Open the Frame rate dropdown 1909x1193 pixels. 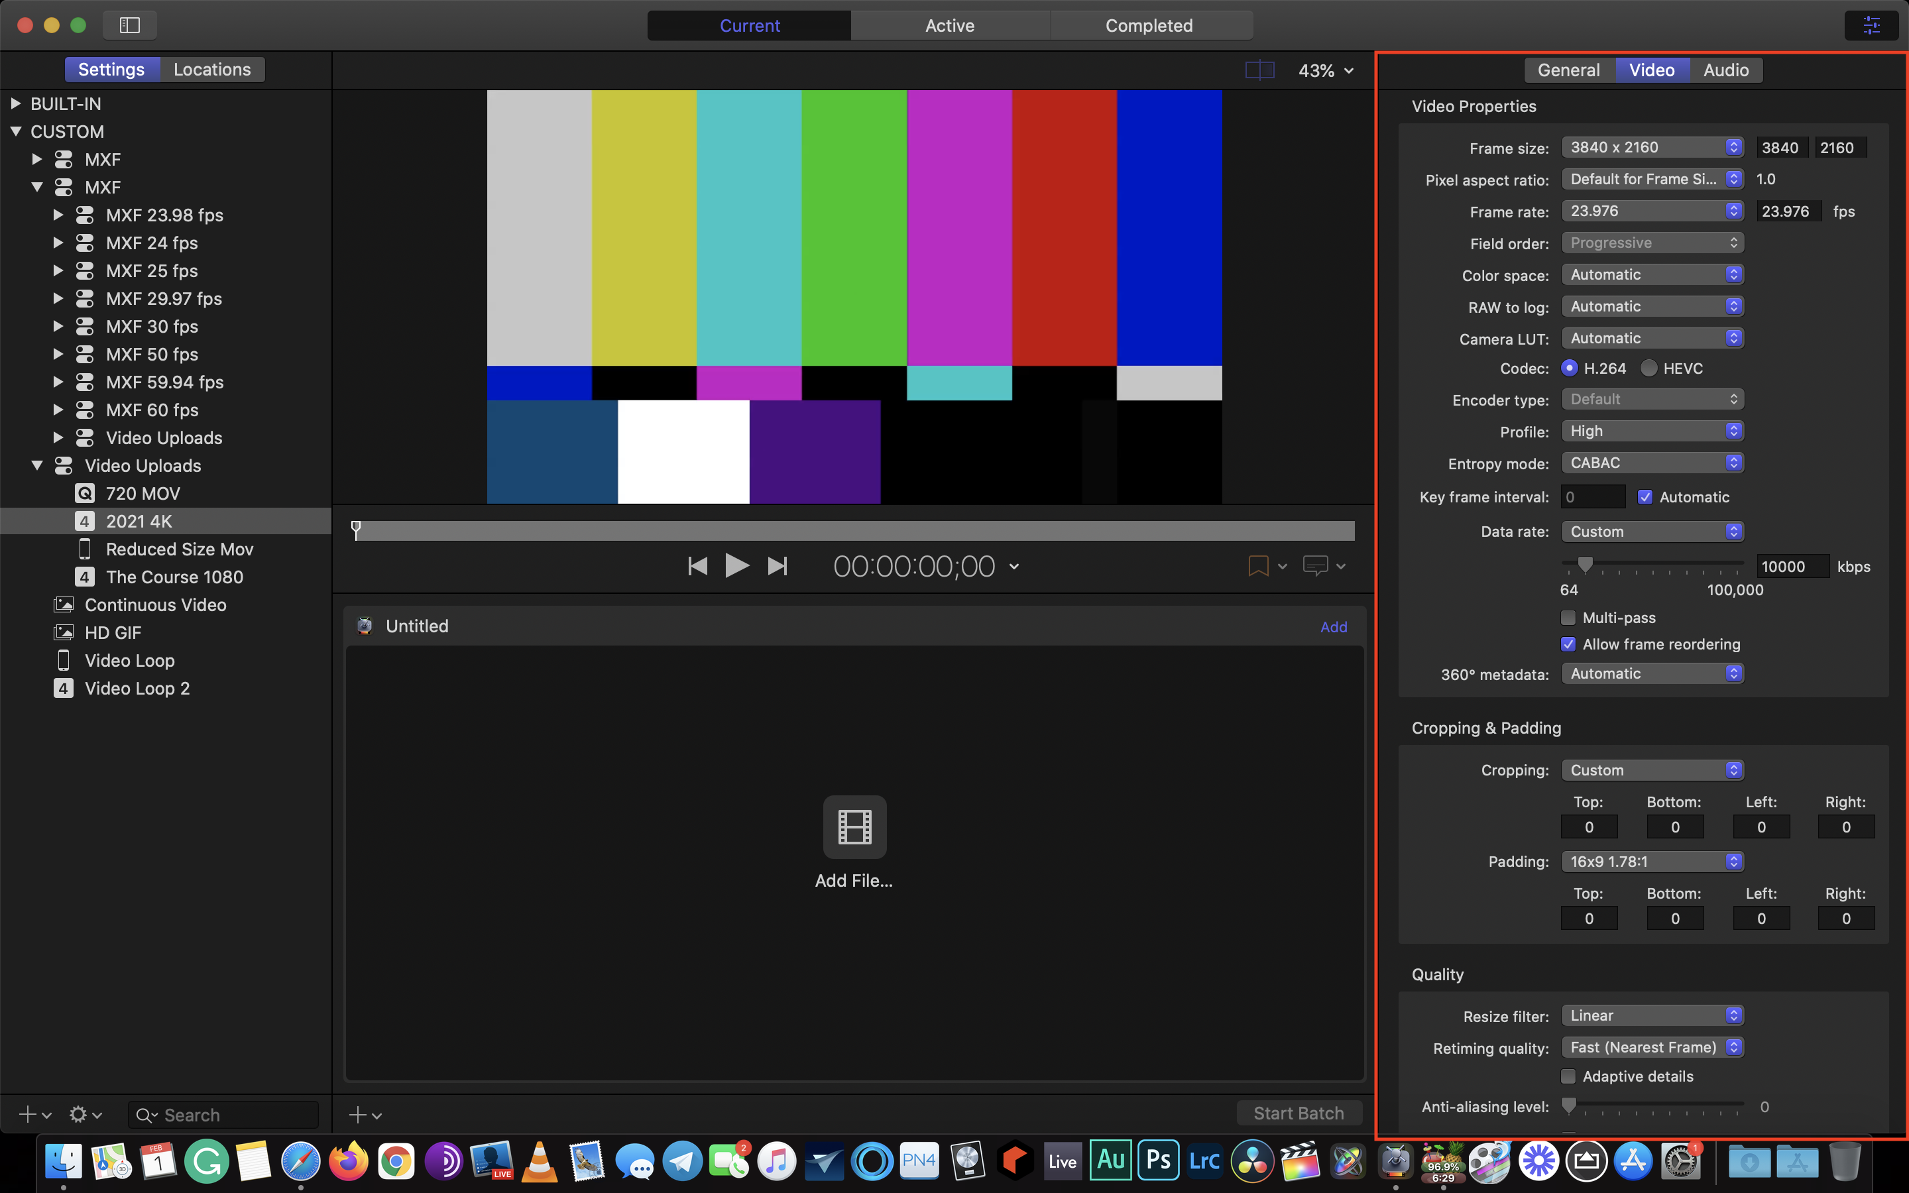point(1652,211)
